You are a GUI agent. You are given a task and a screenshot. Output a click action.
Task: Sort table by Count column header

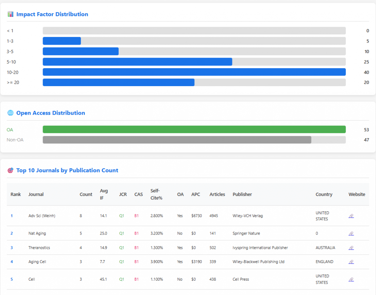click(x=86, y=194)
